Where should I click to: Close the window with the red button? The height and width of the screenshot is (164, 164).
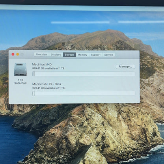point(13,54)
